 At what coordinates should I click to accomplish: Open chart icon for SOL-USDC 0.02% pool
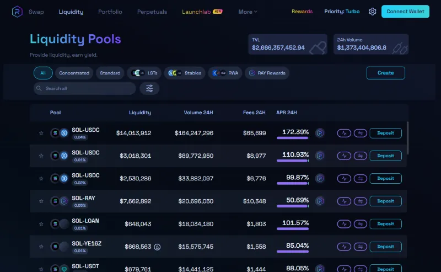344,179
